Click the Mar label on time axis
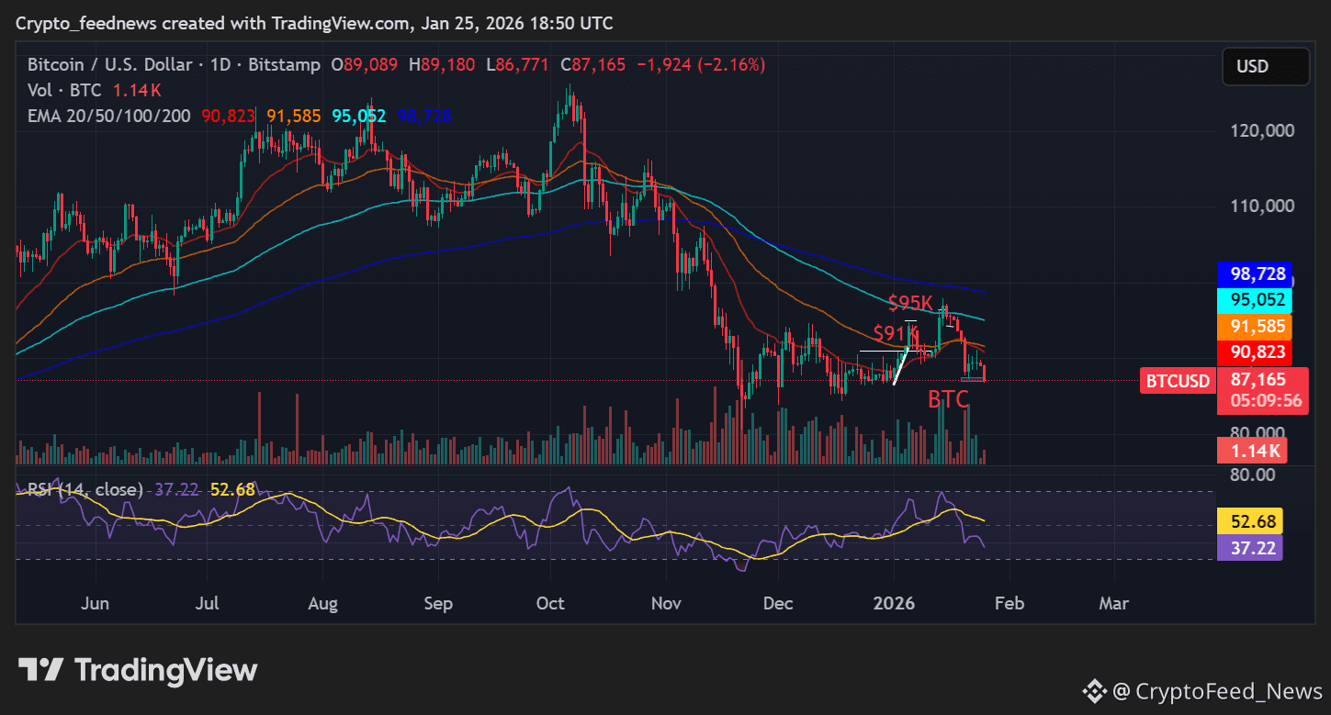The width and height of the screenshot is (1331, 715). (1114, 603)
